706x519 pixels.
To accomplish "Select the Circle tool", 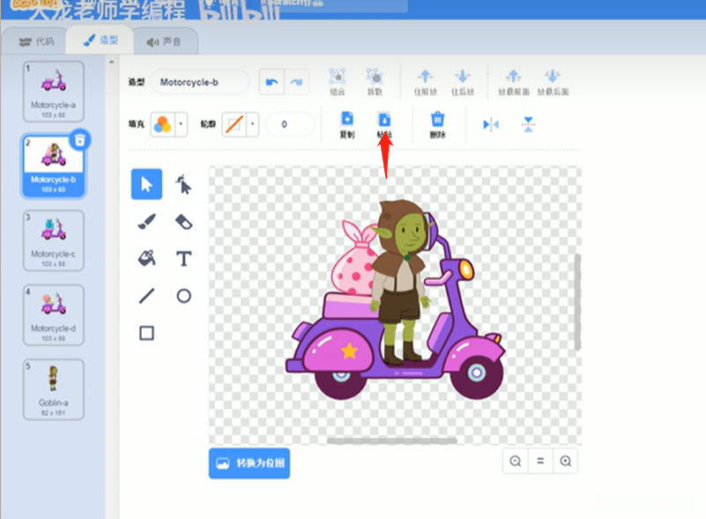I will coord(183,296).
